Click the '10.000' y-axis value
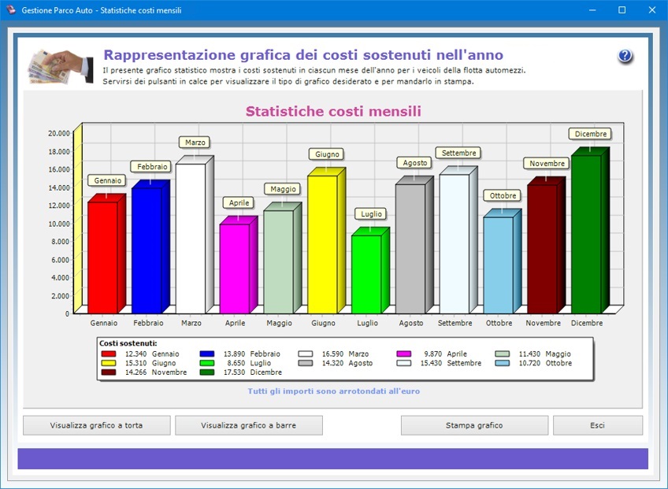 coord(59,224)
